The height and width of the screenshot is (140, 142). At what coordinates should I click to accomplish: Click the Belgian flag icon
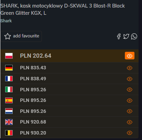pyautogui.click(x=9, y=133)
